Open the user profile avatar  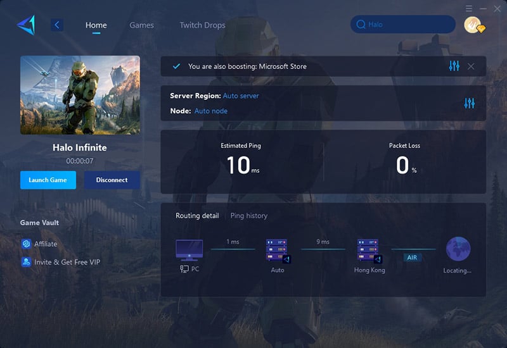coord(473,25)
